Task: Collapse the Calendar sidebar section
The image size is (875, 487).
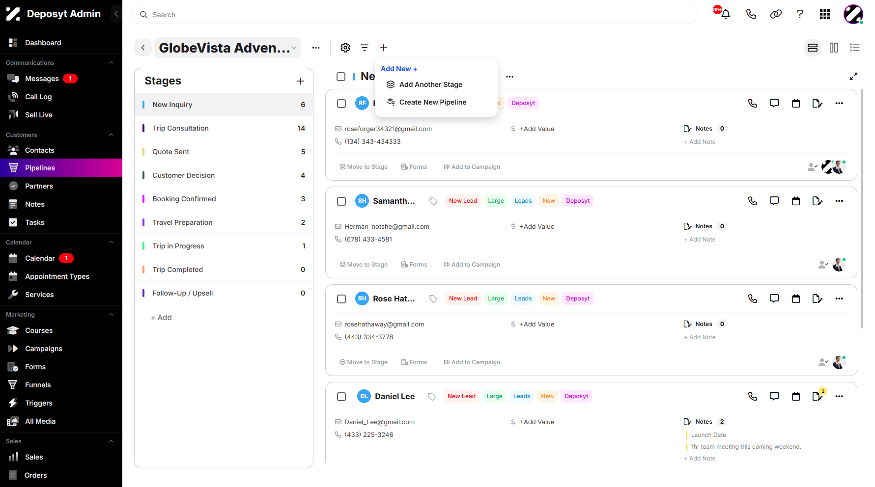Action: (x=111, y=243)
